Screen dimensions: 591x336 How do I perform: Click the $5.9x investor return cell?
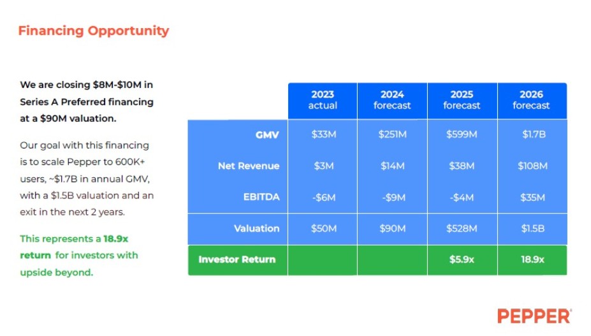(x=462, y=260)
